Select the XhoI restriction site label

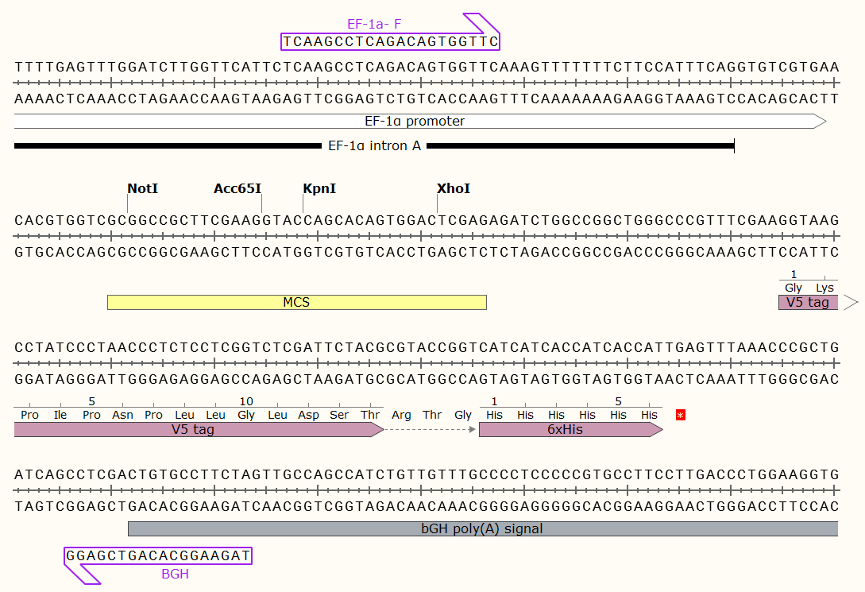click(x=454, y=188)
